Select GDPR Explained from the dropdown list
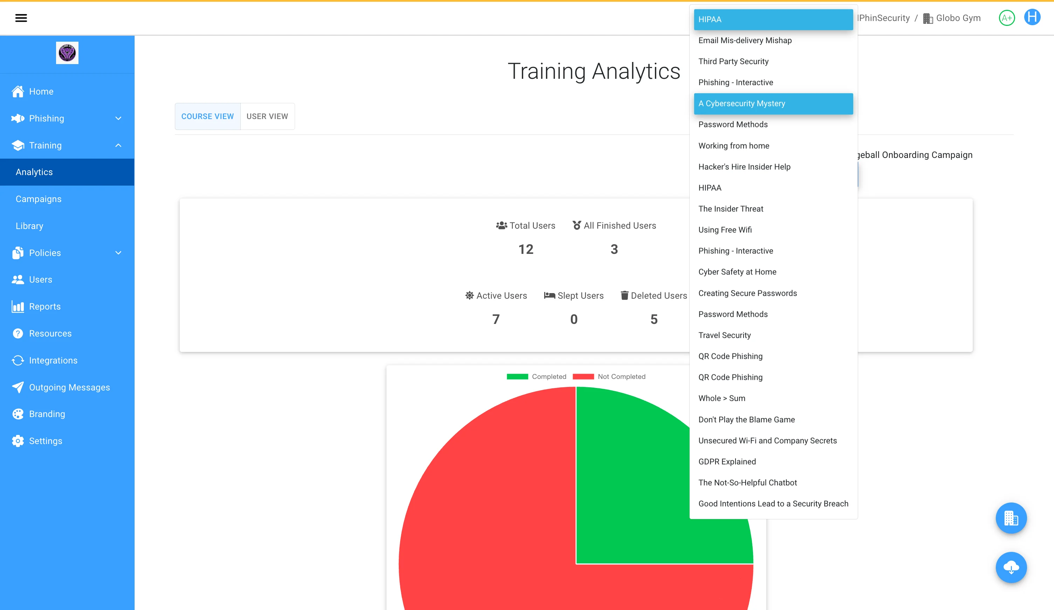1054x610 pixels. [727, 462]
